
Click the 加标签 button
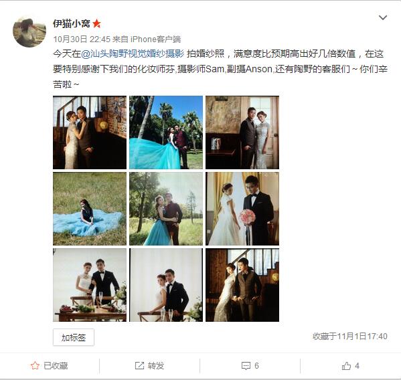pyautogui.click(x=74, y=338)
